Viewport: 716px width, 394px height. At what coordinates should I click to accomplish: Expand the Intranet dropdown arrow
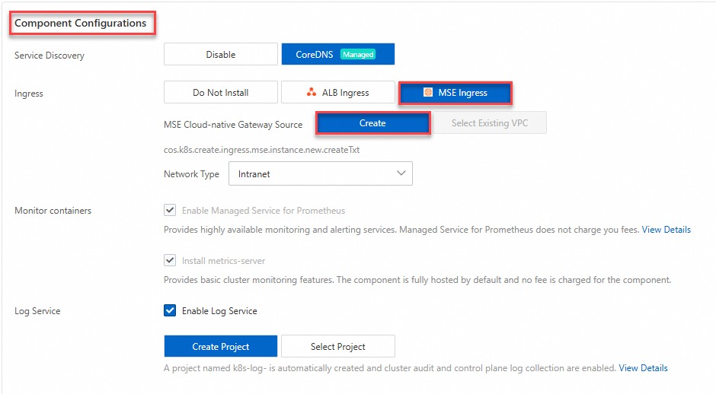tap(401, 173)
